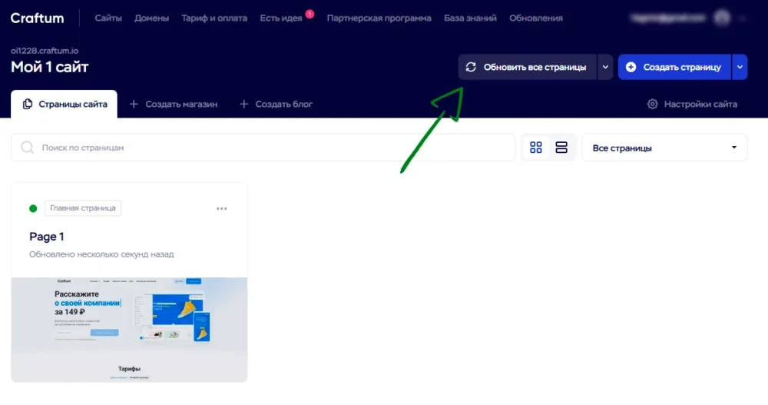768x405 pixels.
Task: Click Создать страницу button
Action: click(x=674, y=67)
